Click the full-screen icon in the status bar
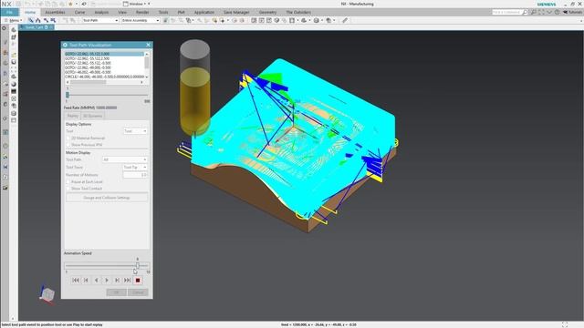584x328 pixels. 565,324
